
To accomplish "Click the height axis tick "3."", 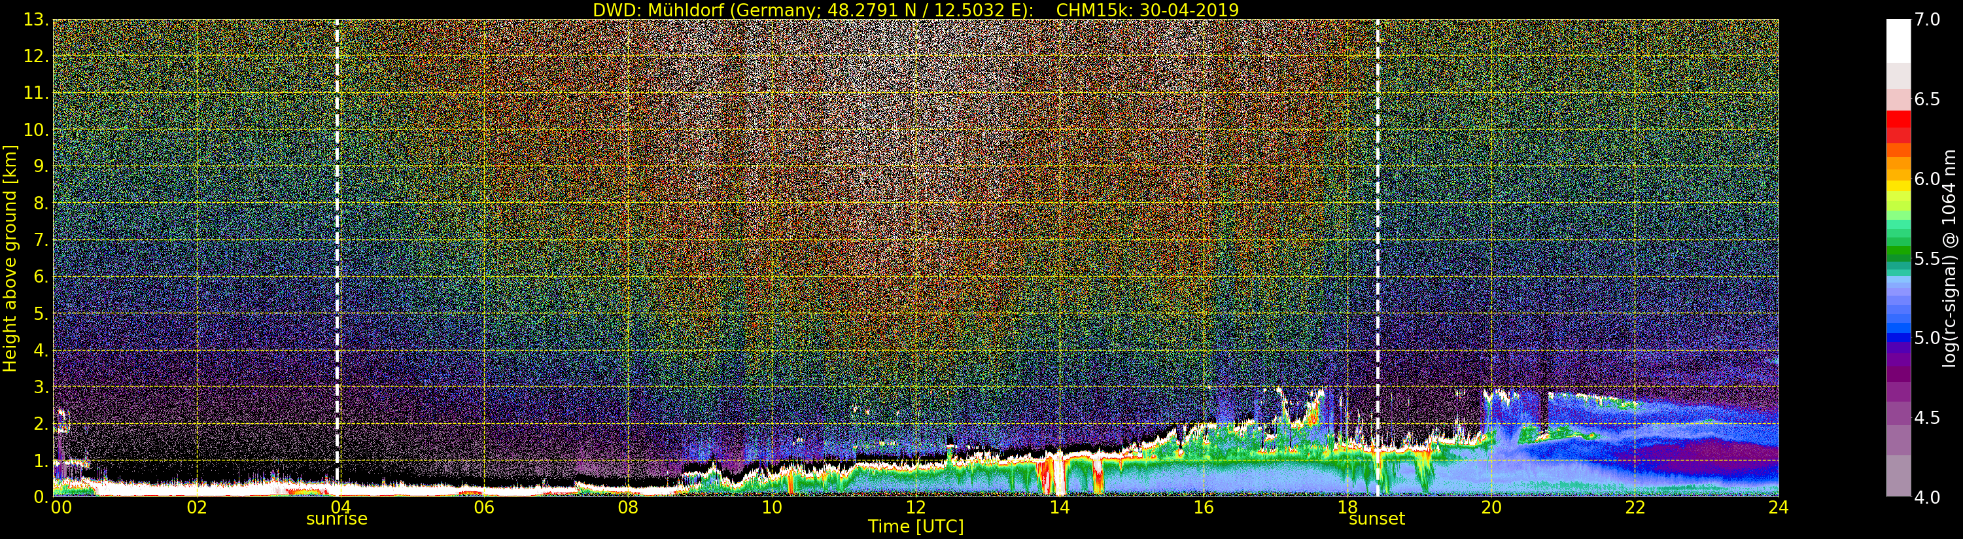I will (41, 387).
